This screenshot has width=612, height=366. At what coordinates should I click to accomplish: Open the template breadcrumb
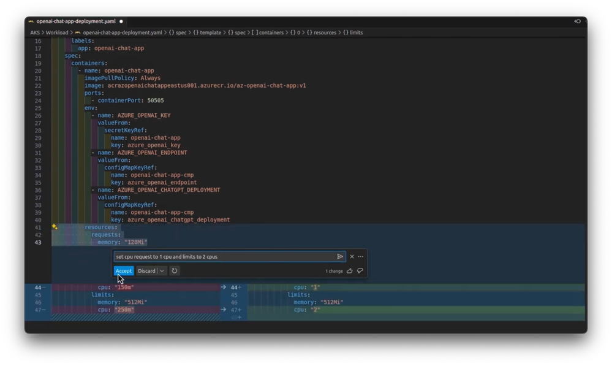tap(207, 32)
